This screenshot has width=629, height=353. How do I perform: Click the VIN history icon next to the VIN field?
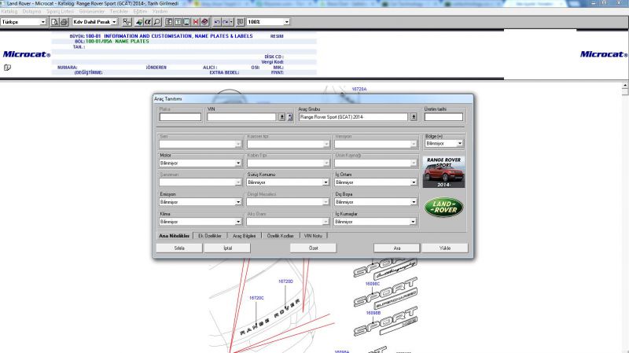pos(290,116)
